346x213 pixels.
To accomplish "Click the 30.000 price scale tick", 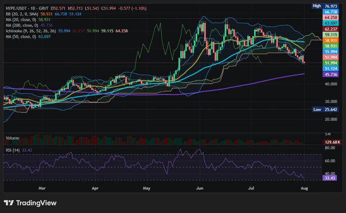I will point(331,101).
